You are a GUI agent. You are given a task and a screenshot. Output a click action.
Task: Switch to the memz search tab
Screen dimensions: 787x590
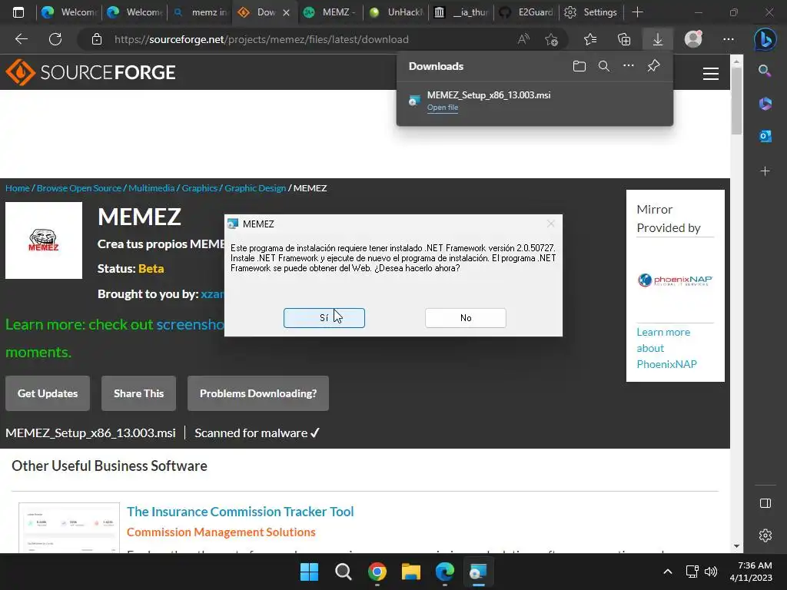(x=200, y=12)
